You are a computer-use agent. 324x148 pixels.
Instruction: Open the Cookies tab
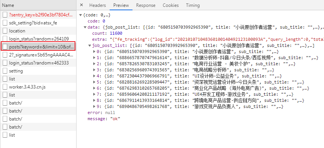pos(171,5)
